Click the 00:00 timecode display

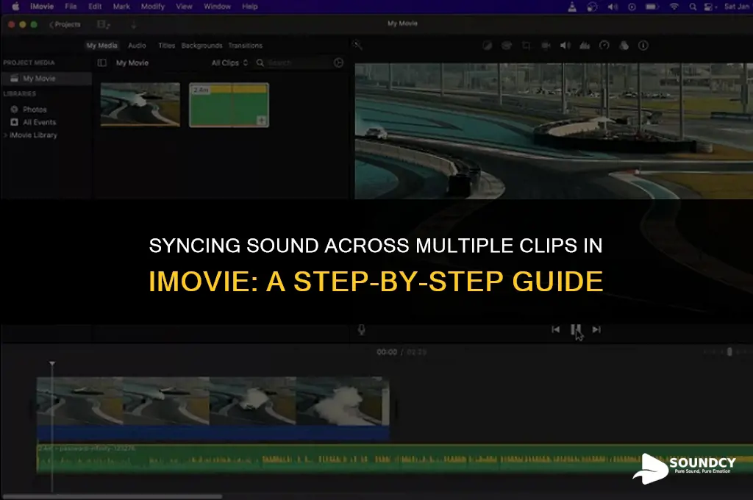387,352
